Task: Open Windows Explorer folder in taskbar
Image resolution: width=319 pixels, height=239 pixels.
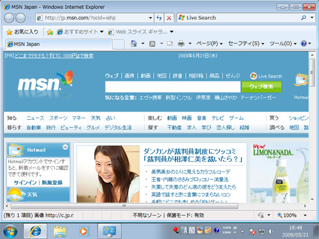Action: click(60, 231)
